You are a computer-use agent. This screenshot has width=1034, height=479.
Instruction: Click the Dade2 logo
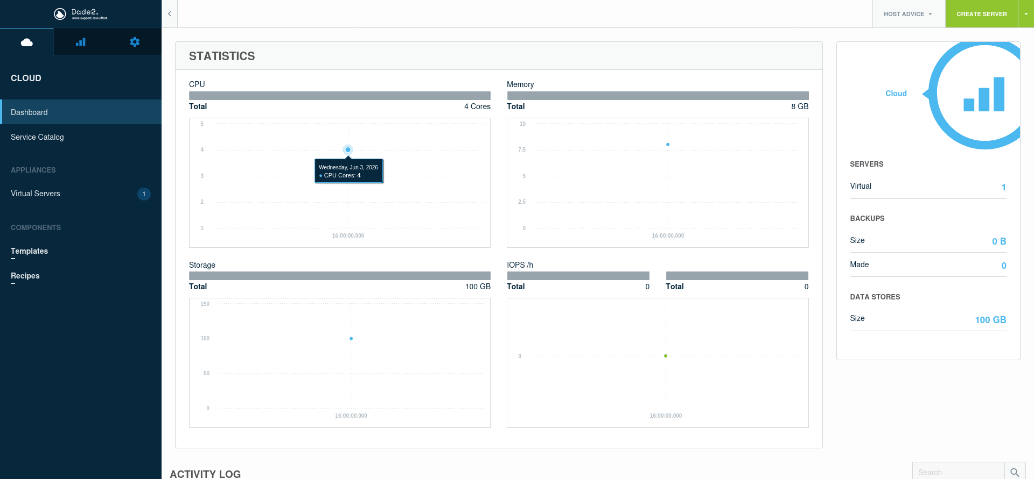[81, 14]
